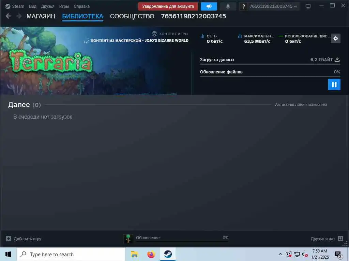Switch to the СООБЩЕСТВО tab

(x=132, y=16)
